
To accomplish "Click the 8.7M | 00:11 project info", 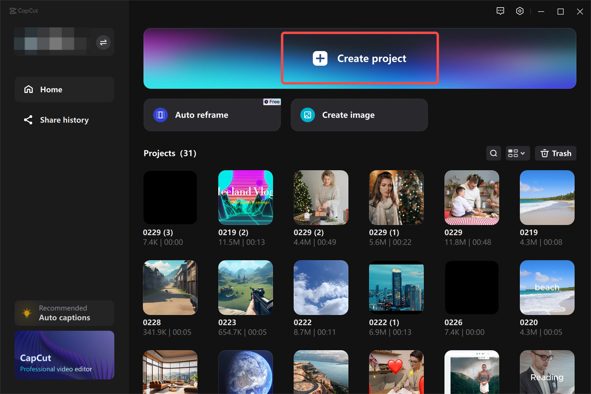I will click(x=315, y=332).
